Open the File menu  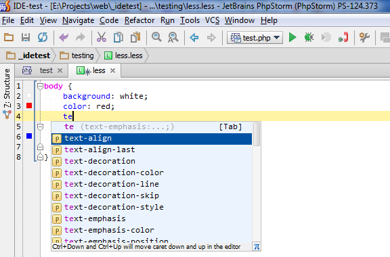[8, 20]
